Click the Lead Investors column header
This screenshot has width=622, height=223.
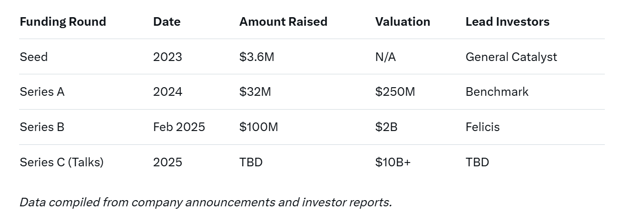507,22
